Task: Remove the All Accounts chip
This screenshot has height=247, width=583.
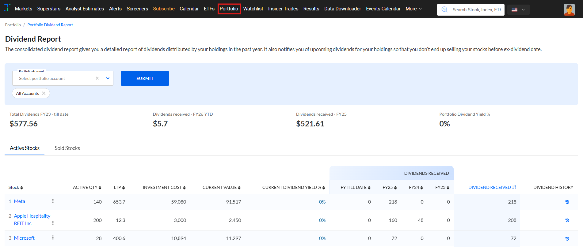Action: tap(44, 93)
